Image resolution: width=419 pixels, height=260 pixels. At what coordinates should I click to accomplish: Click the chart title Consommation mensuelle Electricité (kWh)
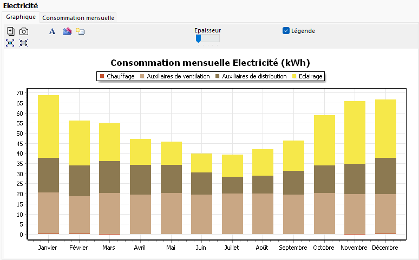click(210, 63)
